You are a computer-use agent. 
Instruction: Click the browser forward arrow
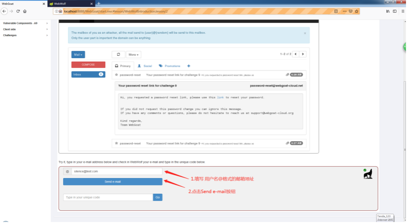pyautogui.click(x=11, y=11)
